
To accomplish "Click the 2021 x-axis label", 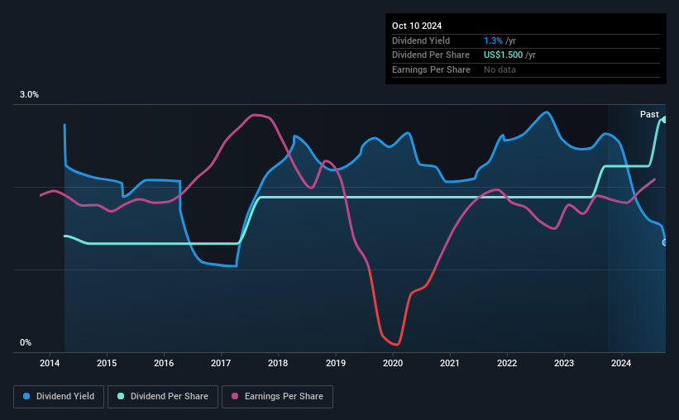I will click(450, 363).
